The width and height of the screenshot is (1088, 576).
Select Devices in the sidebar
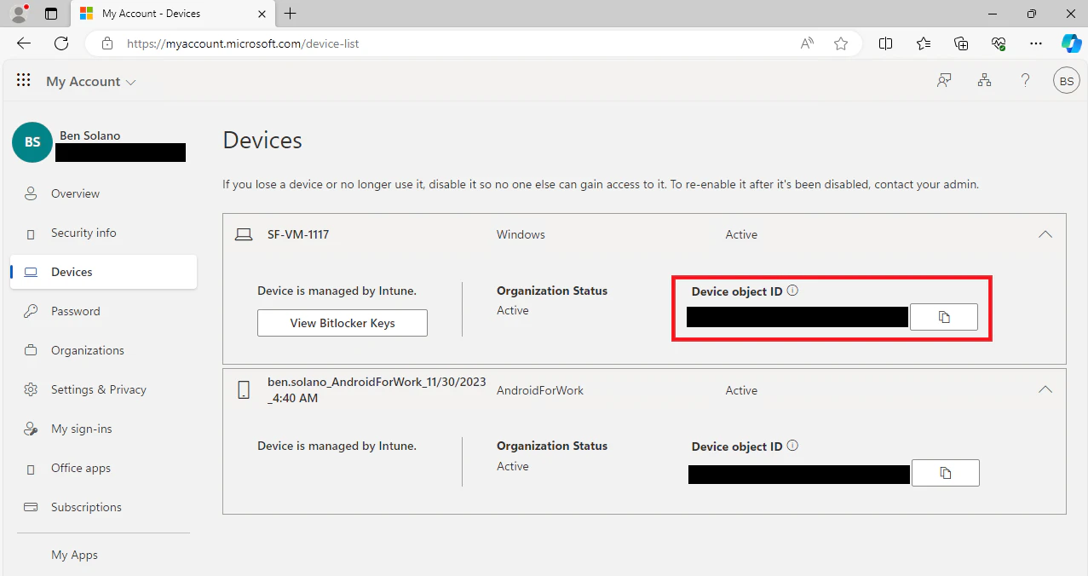103,272
